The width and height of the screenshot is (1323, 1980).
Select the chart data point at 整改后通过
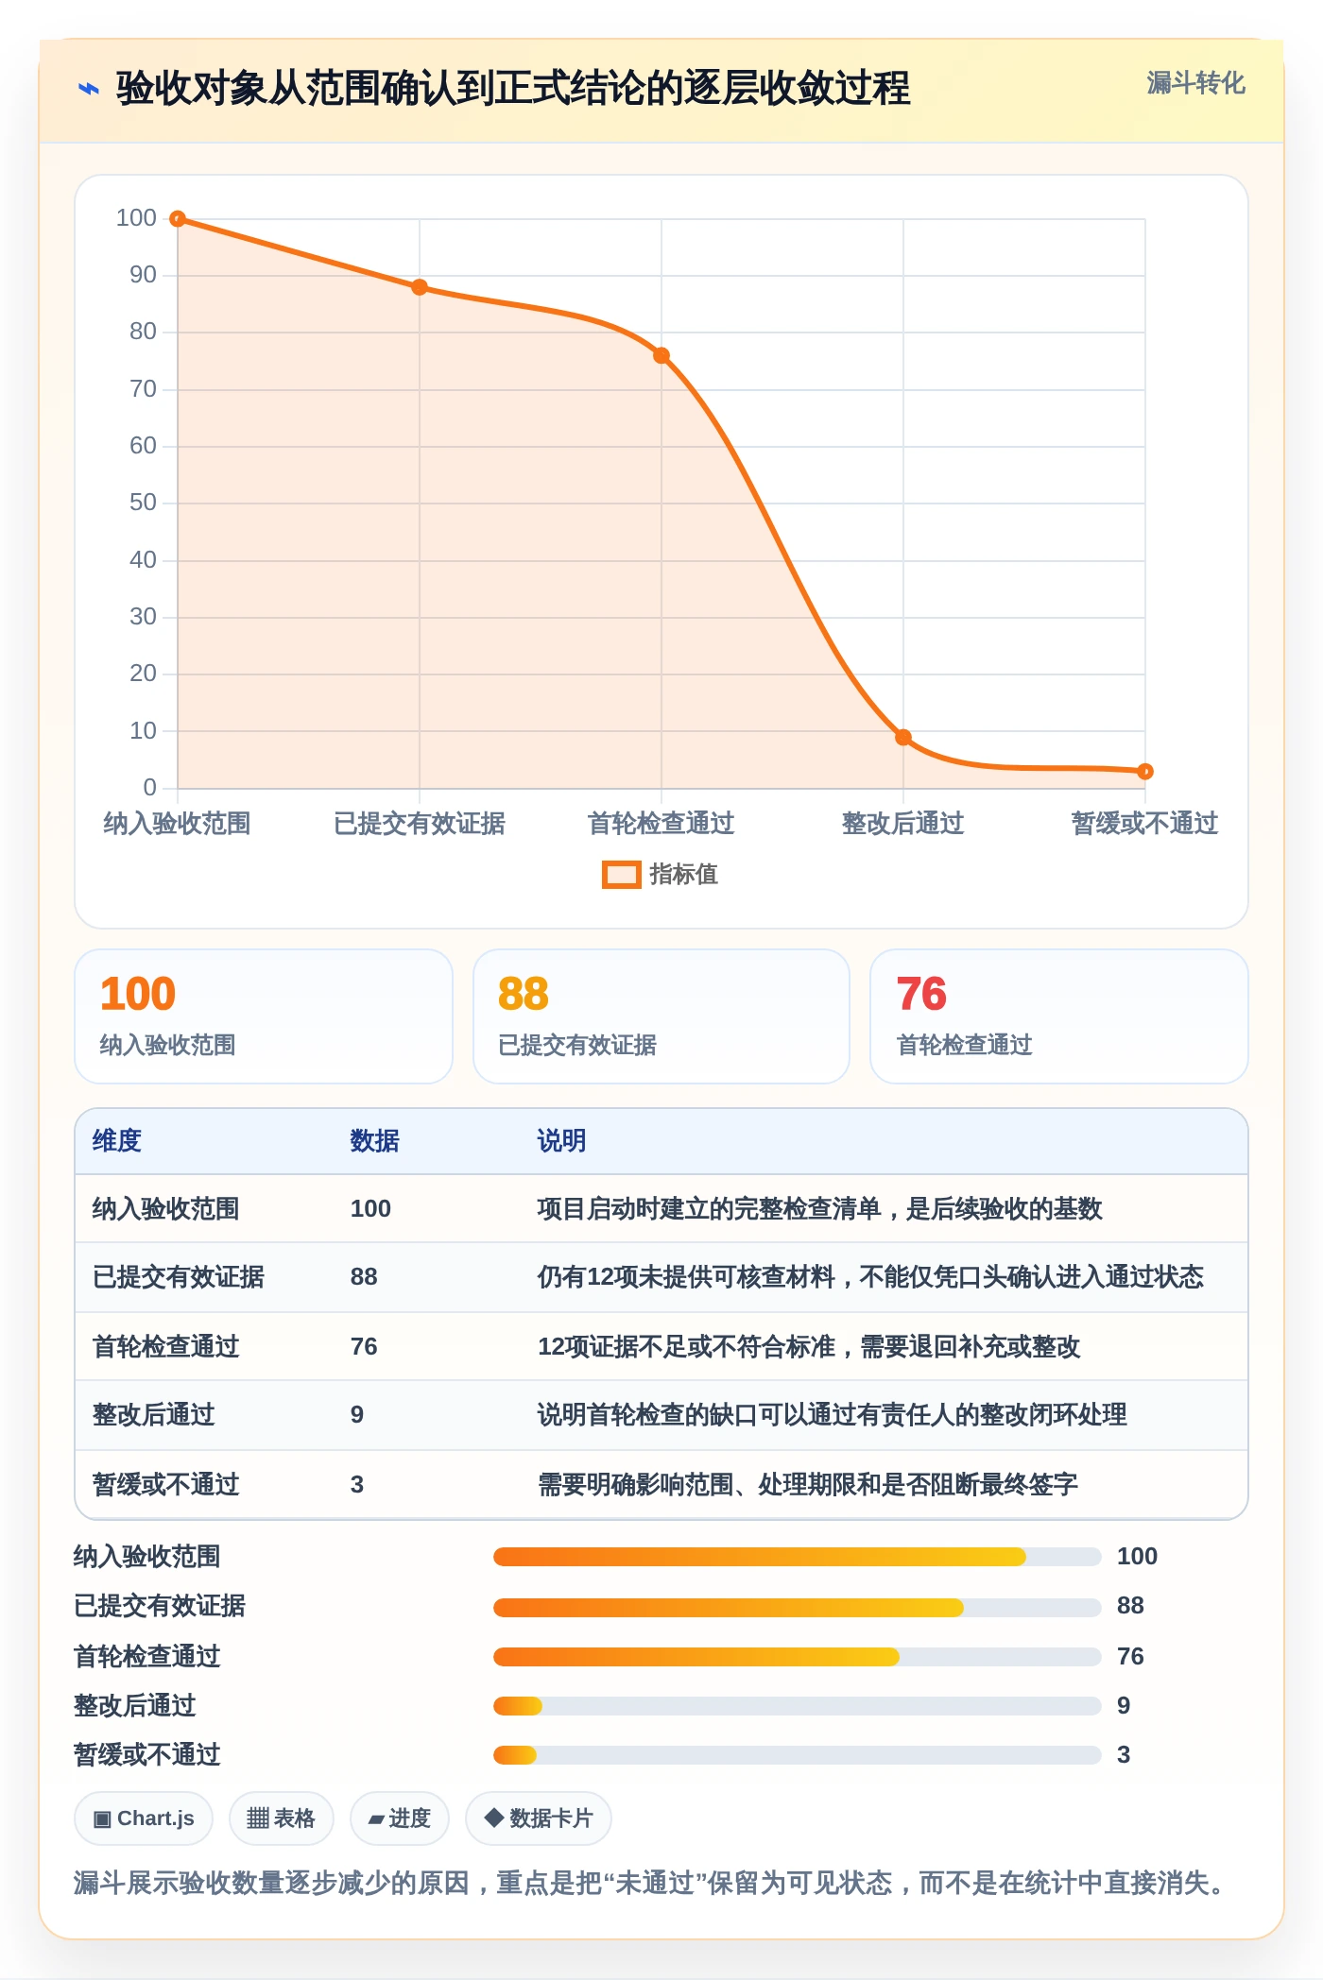coord(903,738)
